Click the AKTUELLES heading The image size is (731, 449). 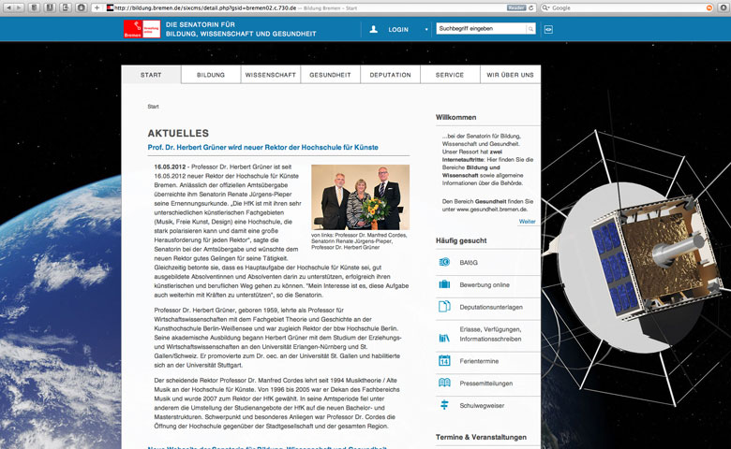178,133
